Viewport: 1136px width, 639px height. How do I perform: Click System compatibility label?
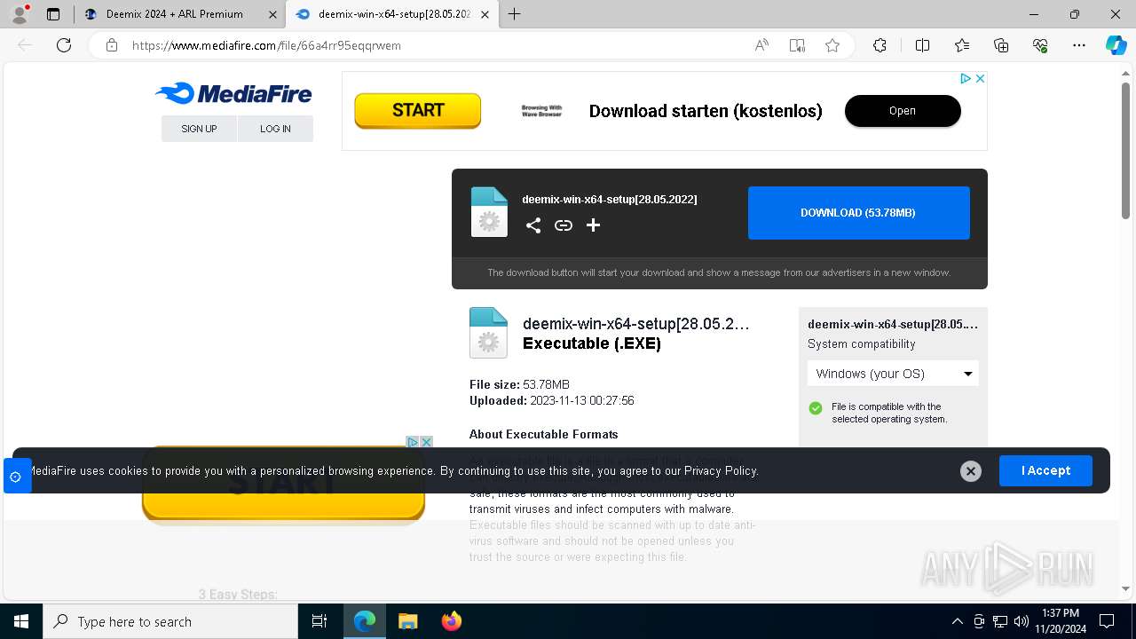coord(861,344)
